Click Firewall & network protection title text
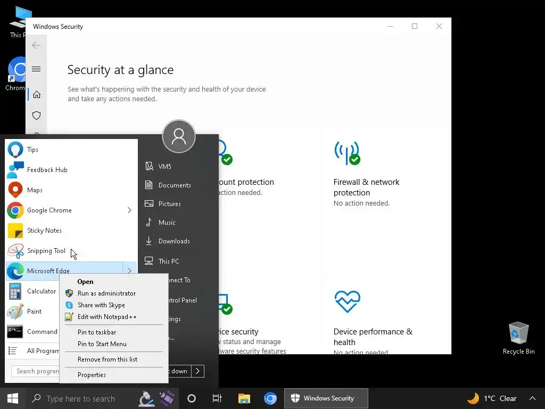 coord(366,187)
